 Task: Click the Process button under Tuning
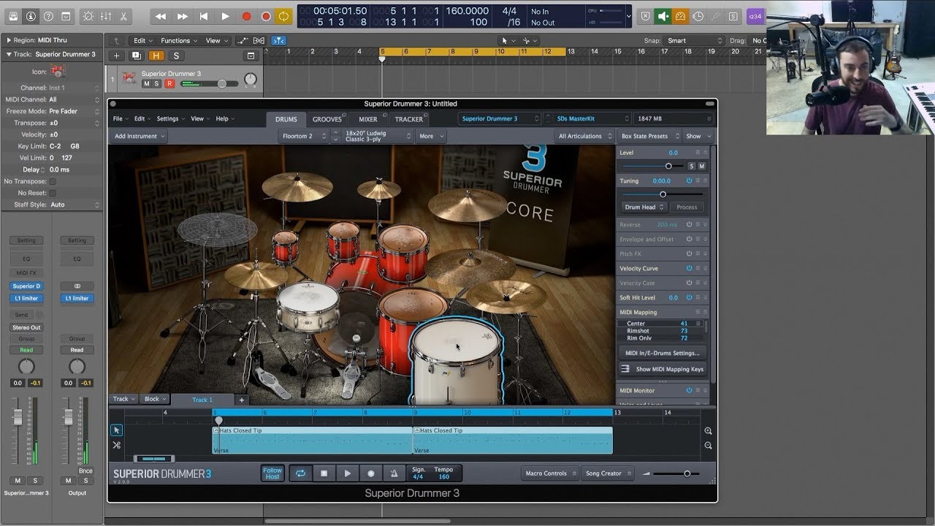pos(687,207)
